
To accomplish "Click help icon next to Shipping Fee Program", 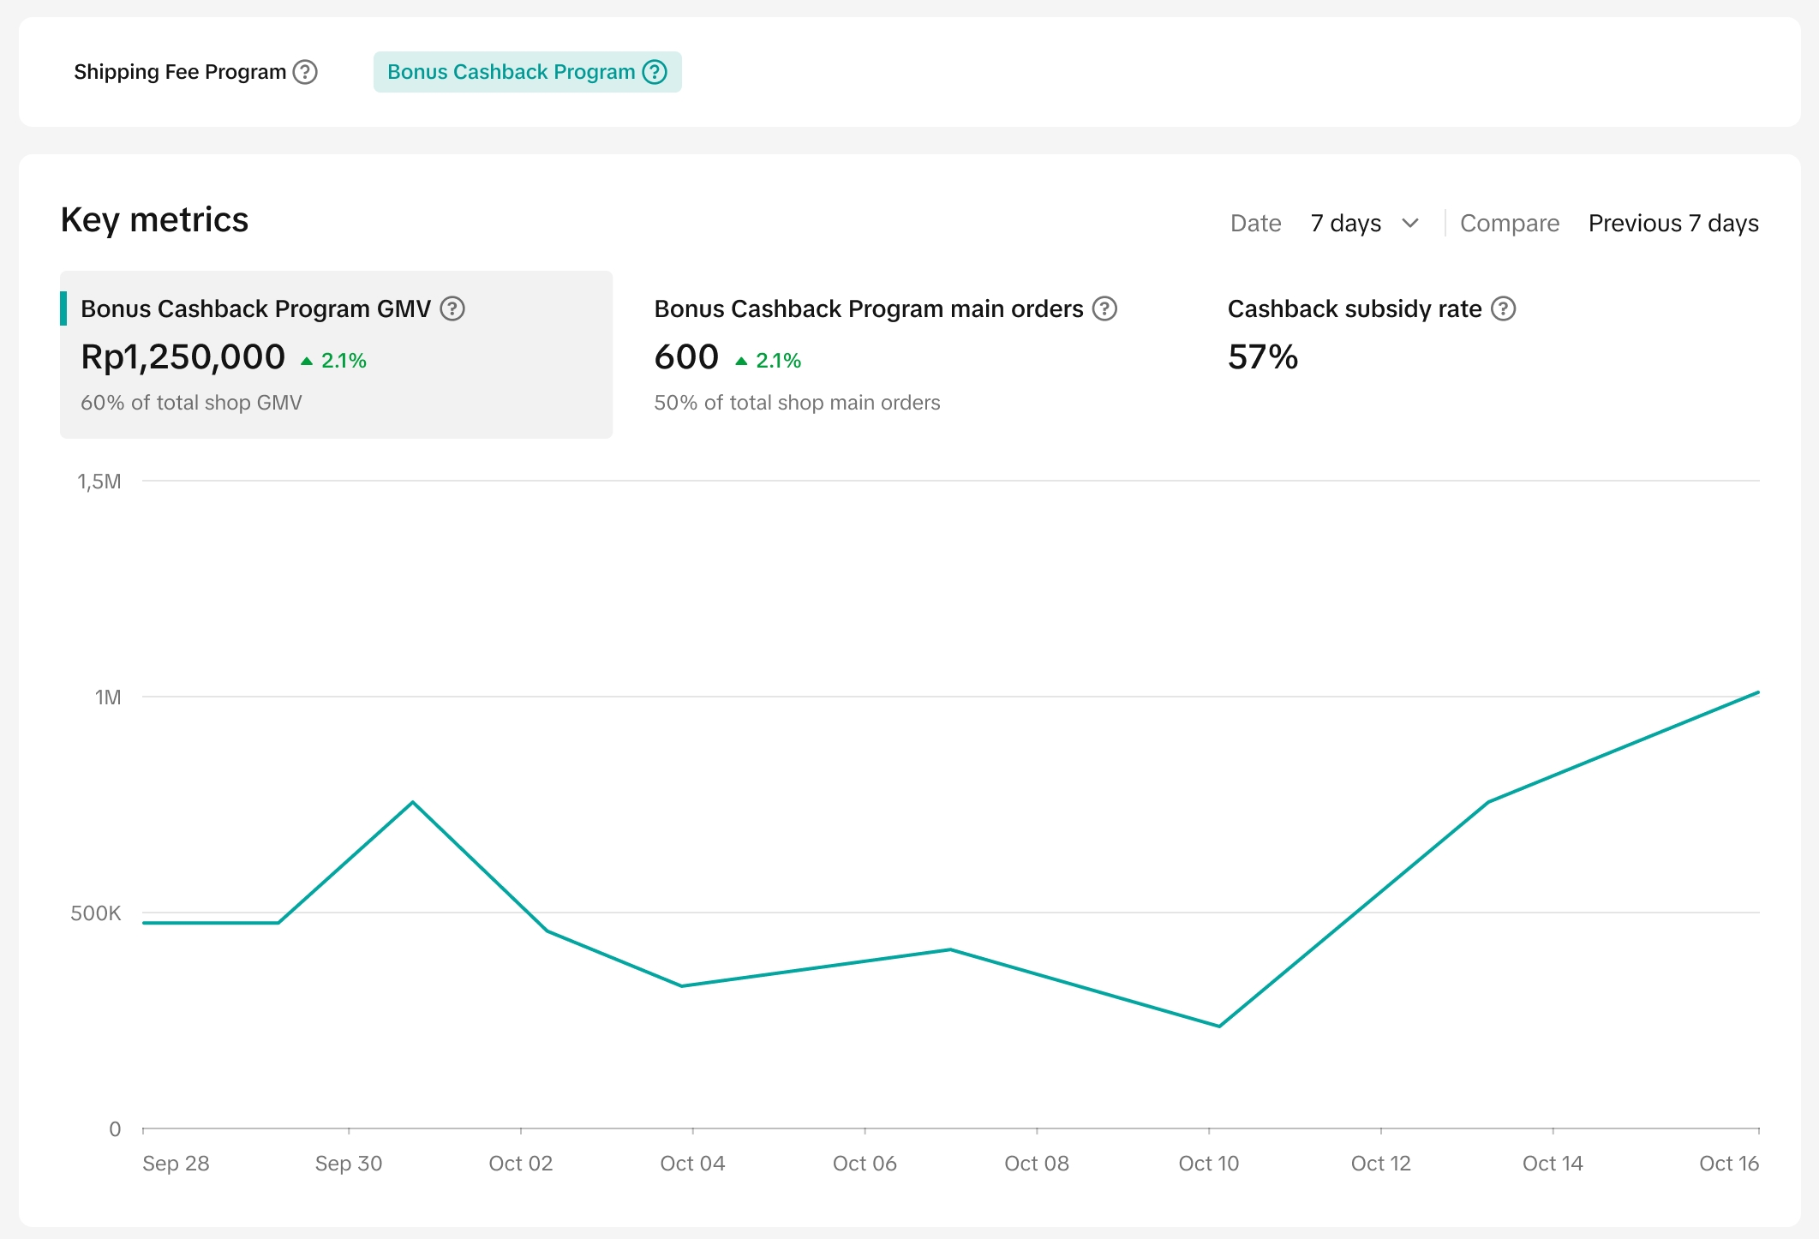I will 305,72.
